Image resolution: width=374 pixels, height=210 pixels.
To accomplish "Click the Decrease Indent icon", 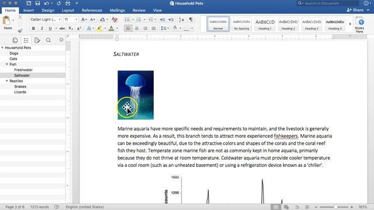I will click(x=162, y=19).
